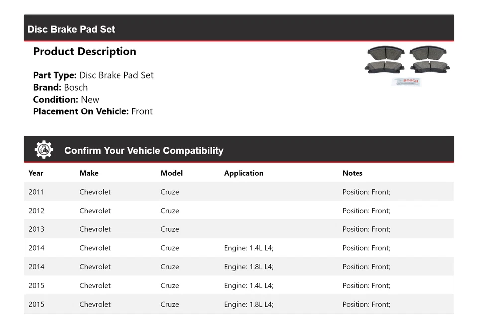
Task: Select the 2012 year cell
Action: click(x=36, y=211)
